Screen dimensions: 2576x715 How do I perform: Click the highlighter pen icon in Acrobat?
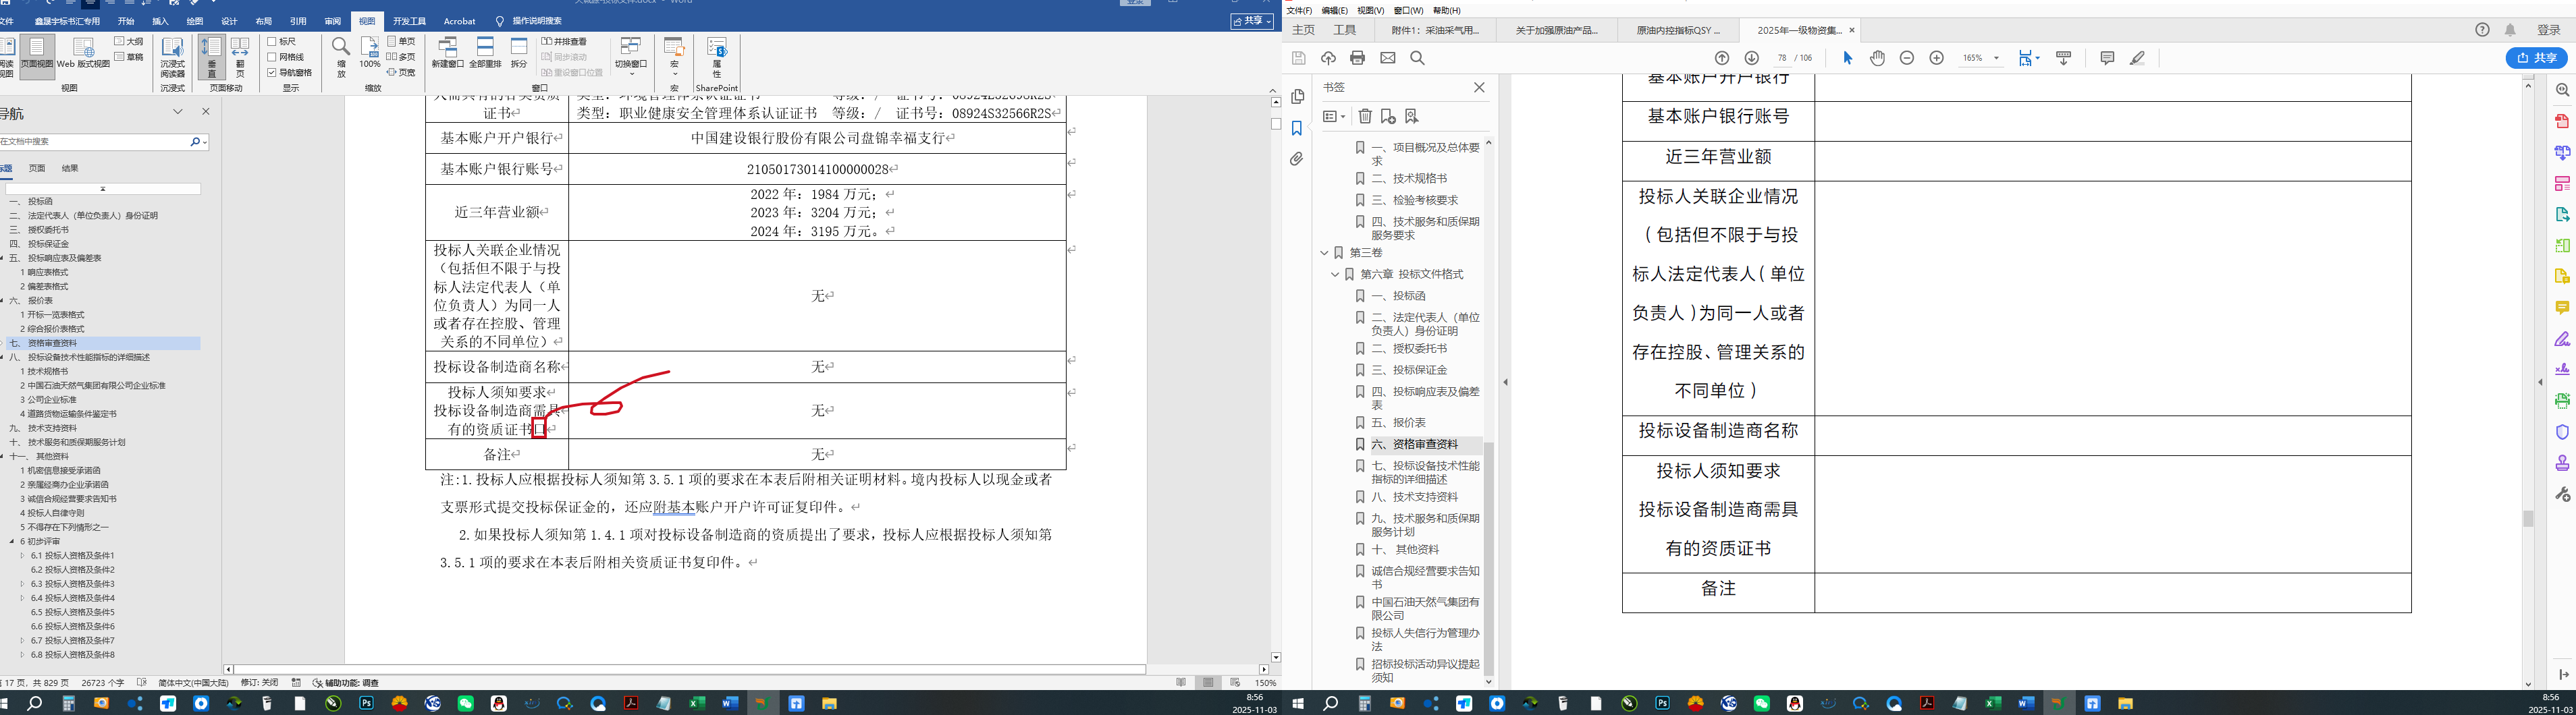[x=2137, y=58]
